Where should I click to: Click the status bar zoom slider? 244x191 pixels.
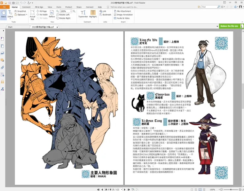[231, 189]
